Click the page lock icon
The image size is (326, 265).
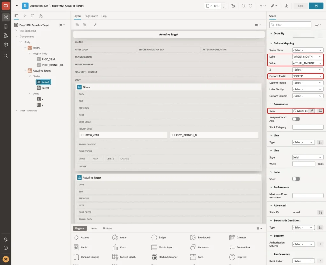point(233,6)
